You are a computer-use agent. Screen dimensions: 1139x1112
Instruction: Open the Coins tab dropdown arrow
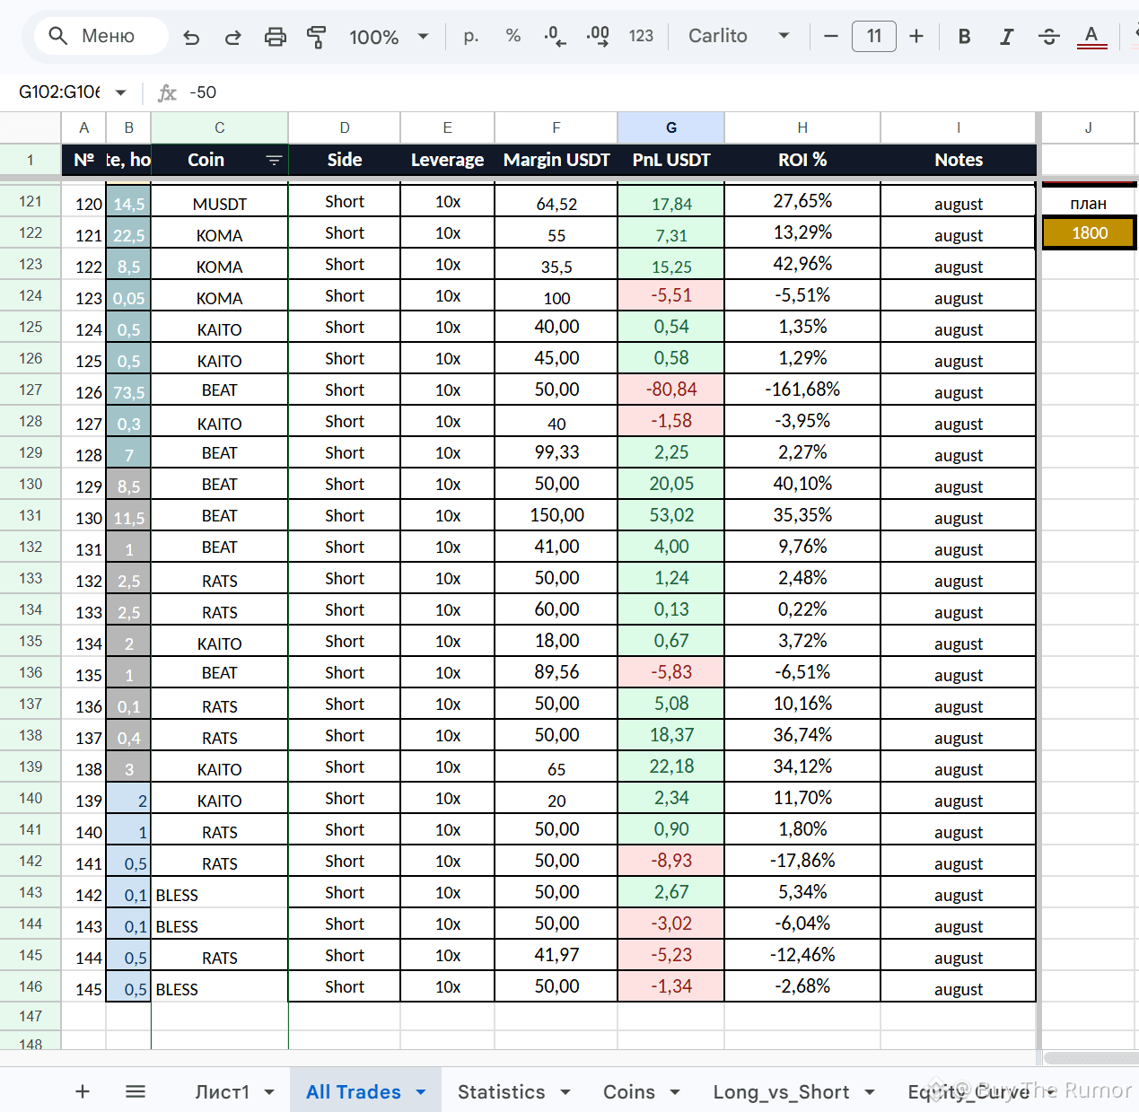[675, 1092]
